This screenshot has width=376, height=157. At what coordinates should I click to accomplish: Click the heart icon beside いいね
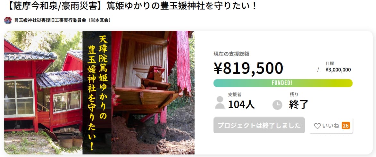(317, 126)
